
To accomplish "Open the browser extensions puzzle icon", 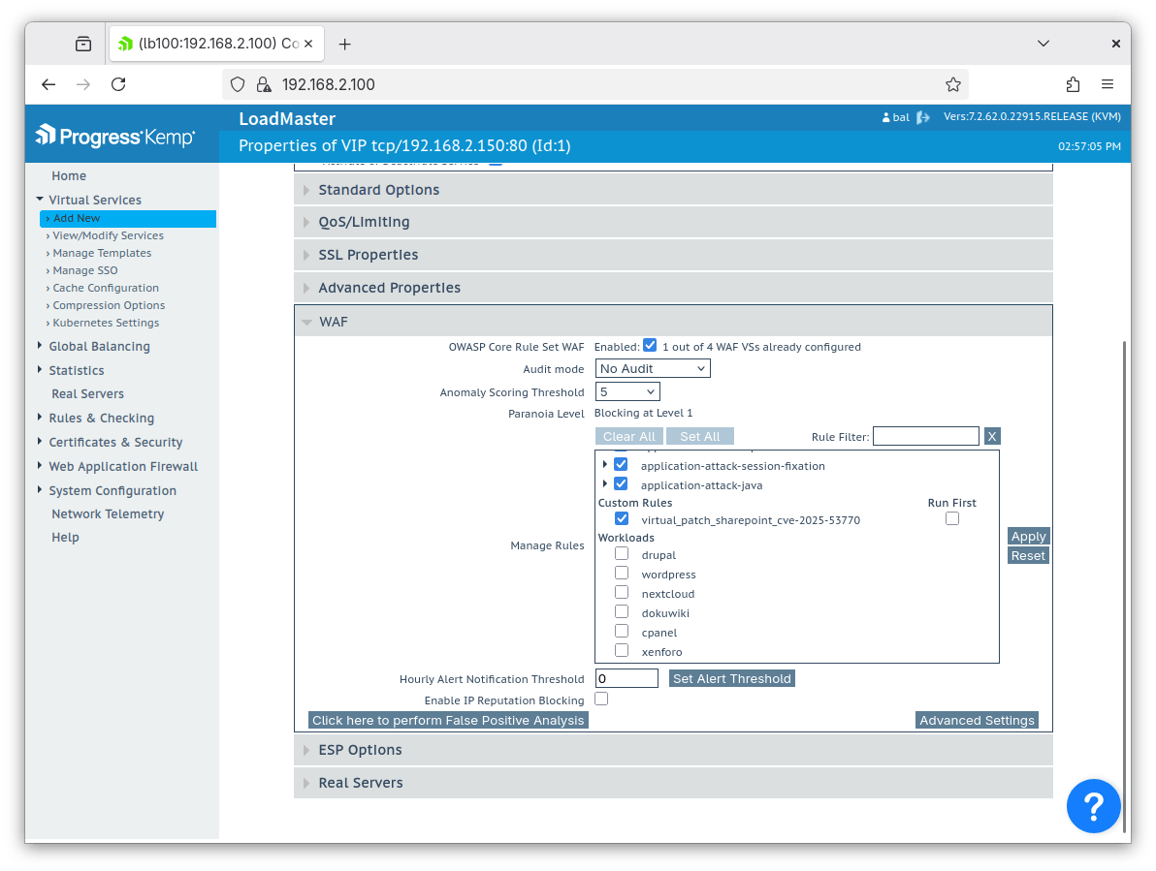I will click(x=1073, y=84).
